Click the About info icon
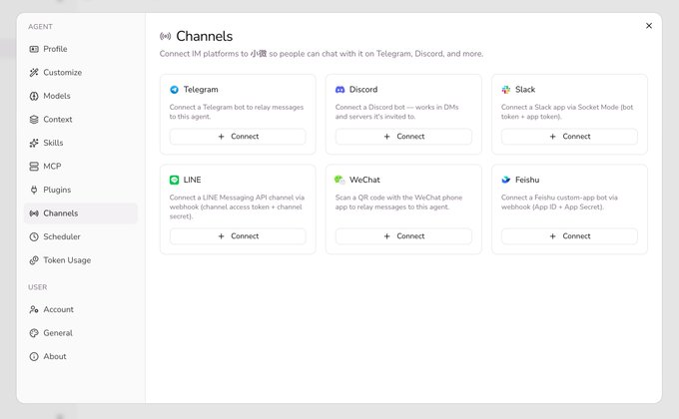This screenshot has height=419, width=679. coord(34,357)
